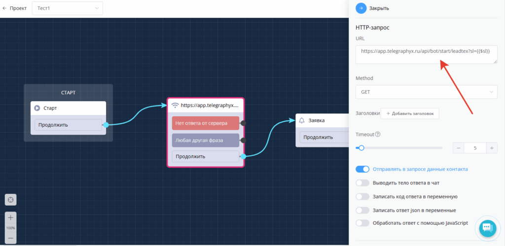Click the URL input field
This screenshot has height=246, width=505.
point(426,54)
